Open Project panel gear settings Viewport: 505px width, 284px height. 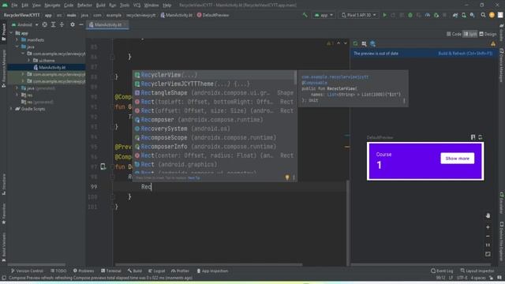(73, 24)
